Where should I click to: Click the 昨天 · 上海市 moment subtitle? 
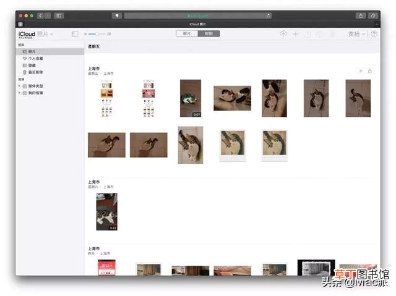99,253
